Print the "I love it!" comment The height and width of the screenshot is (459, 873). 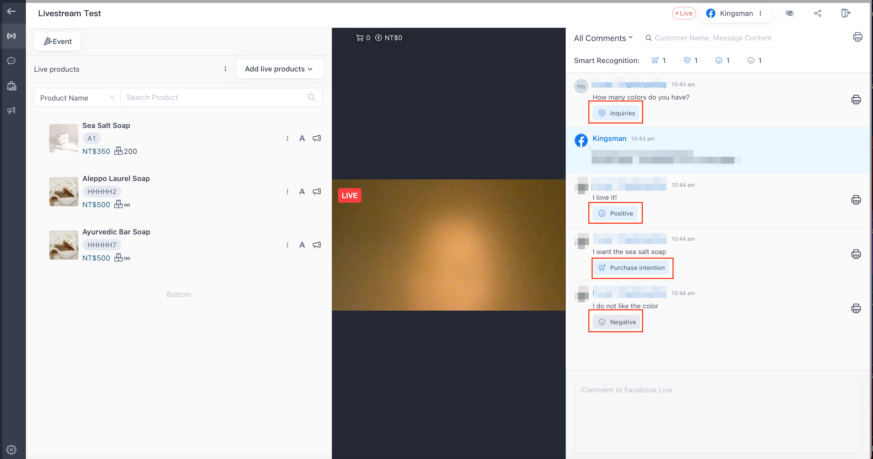click(856, 200)
